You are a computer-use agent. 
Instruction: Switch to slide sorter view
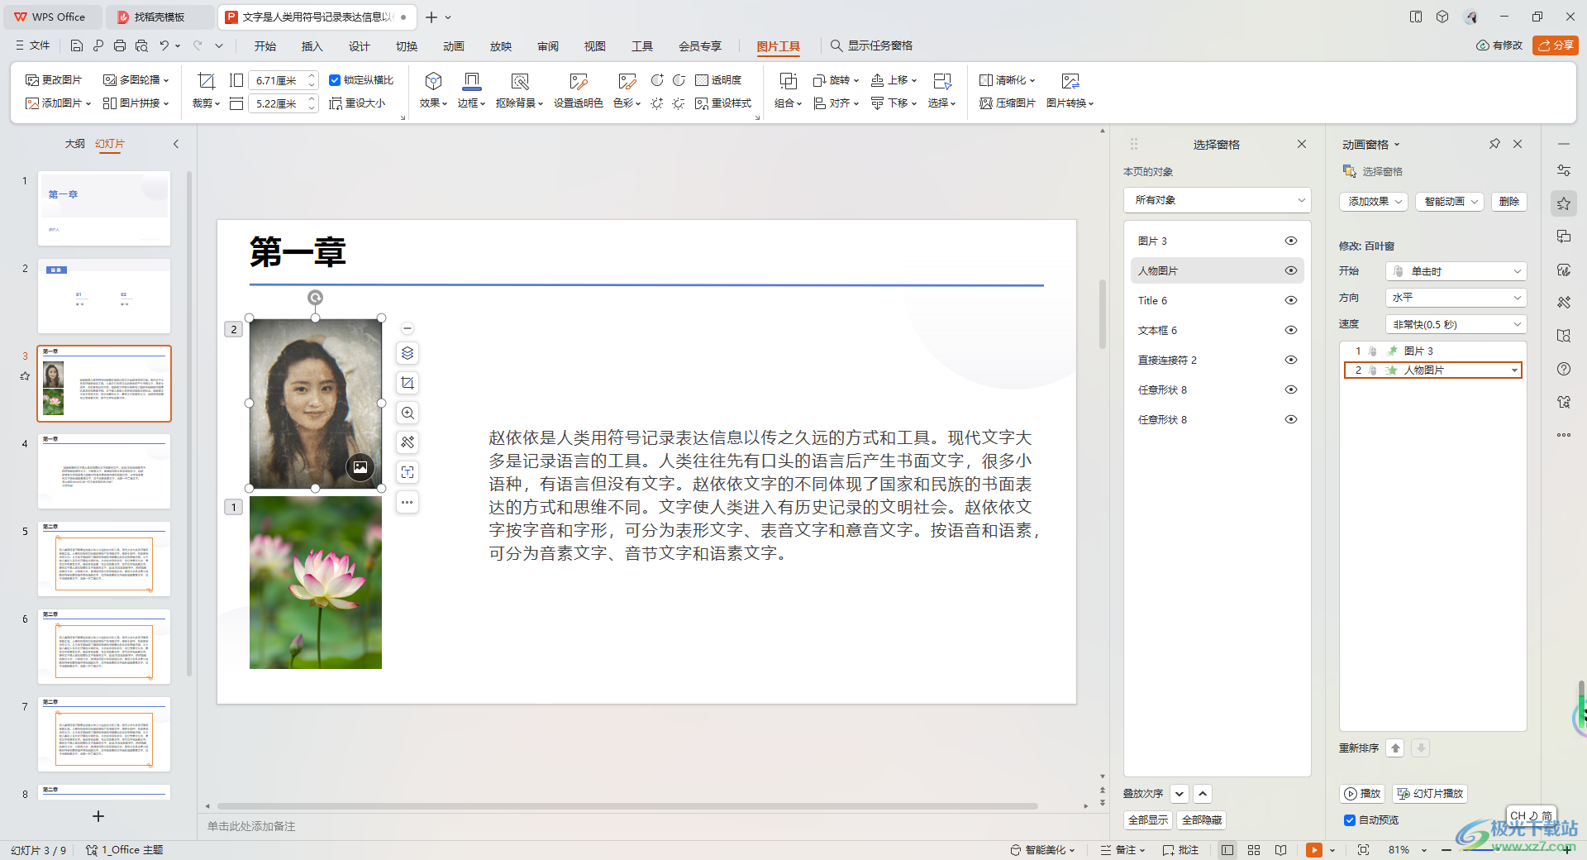click(1254, 850)
